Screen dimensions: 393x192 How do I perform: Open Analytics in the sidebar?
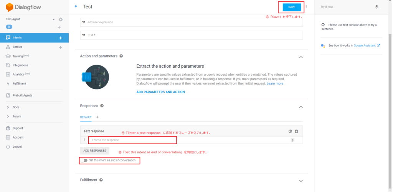[18, 75]
